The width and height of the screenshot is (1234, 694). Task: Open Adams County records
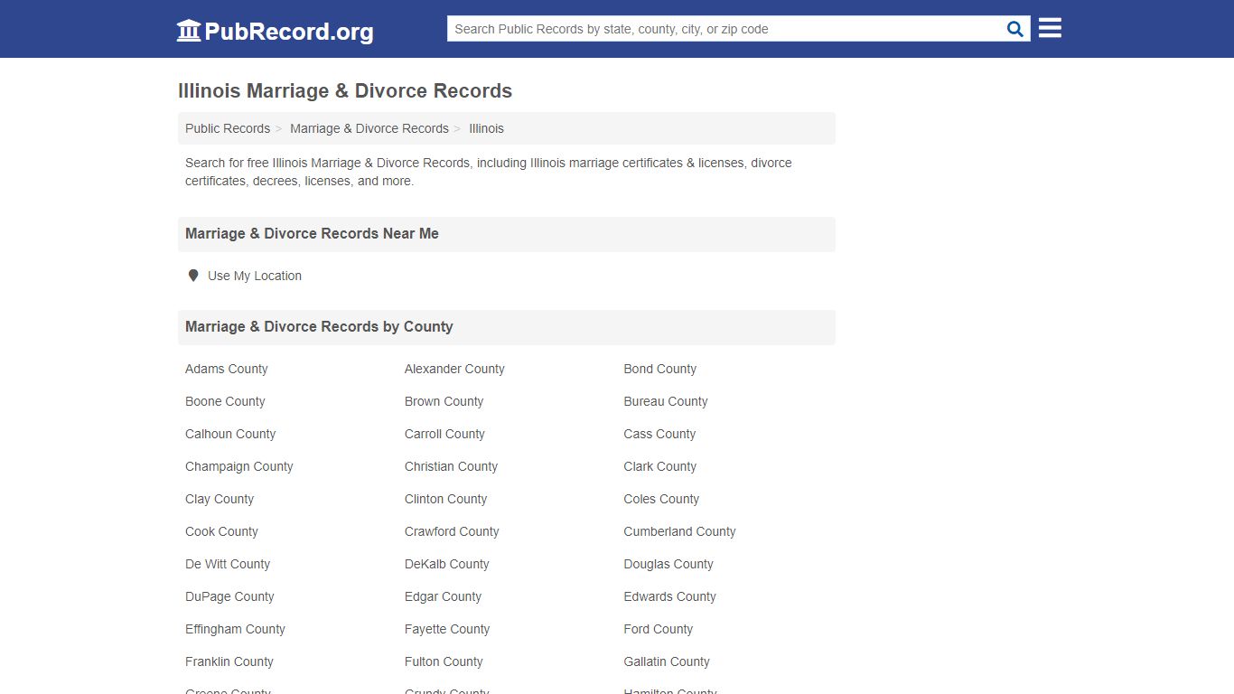[227, 369]
